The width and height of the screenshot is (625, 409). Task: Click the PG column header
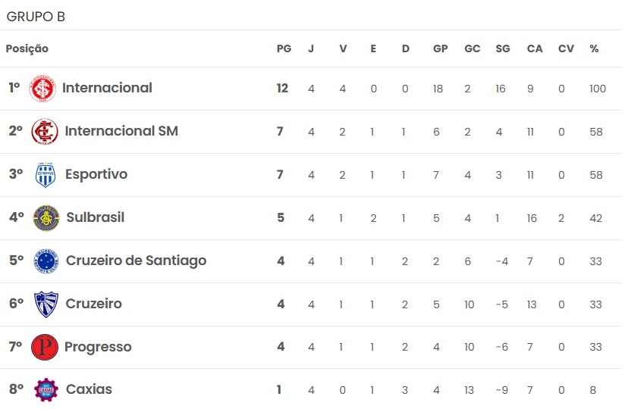click(284, 48)
